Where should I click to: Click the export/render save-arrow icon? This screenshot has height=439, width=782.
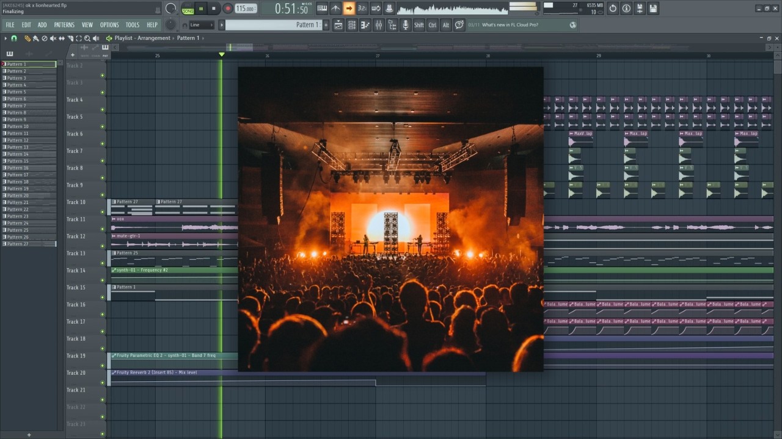click(640, 9)
